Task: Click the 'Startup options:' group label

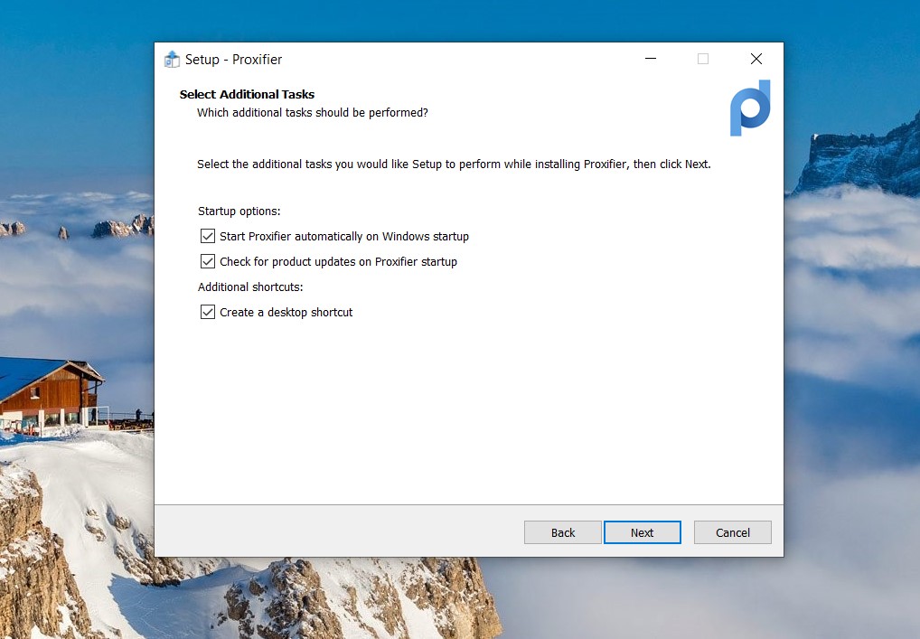Action: coord(239,211)
